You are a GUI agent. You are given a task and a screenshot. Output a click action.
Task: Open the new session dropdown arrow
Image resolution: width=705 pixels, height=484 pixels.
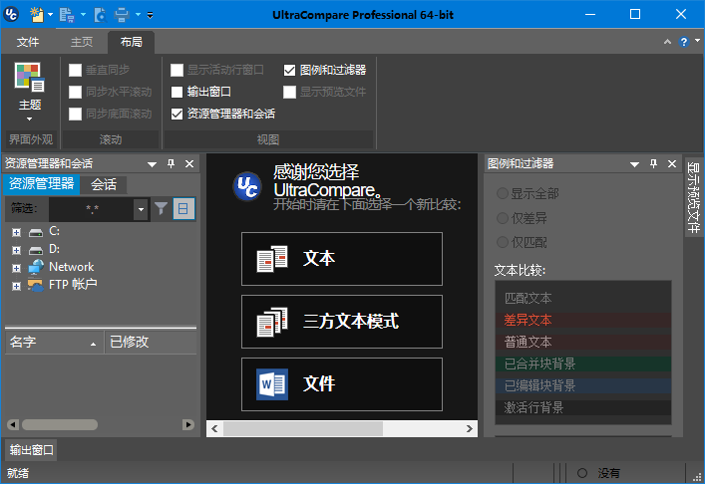click(50, 14)
